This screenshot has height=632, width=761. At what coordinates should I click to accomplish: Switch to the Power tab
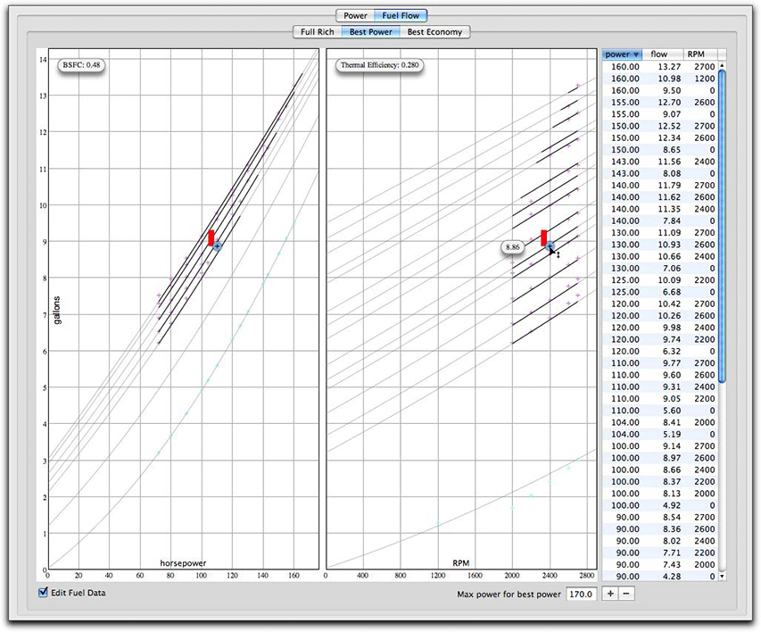355,15
